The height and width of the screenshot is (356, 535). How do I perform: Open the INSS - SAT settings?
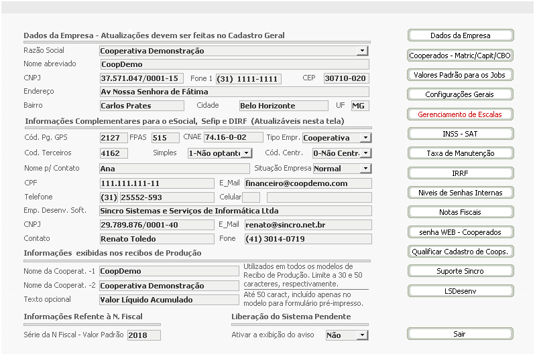click(x=461, y=134)
